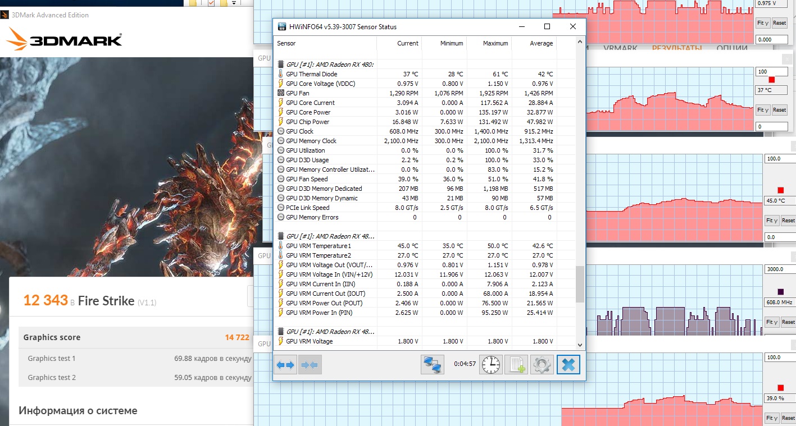Close sensors with the blue X icon
The image size is (796, 426).
pyautogui.click(x=568, y=365)
